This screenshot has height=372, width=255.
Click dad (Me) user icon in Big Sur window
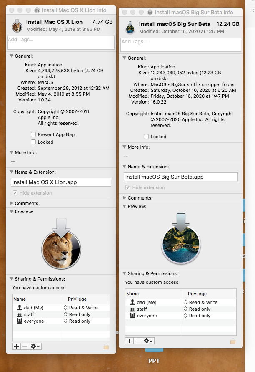click(132, 302)
